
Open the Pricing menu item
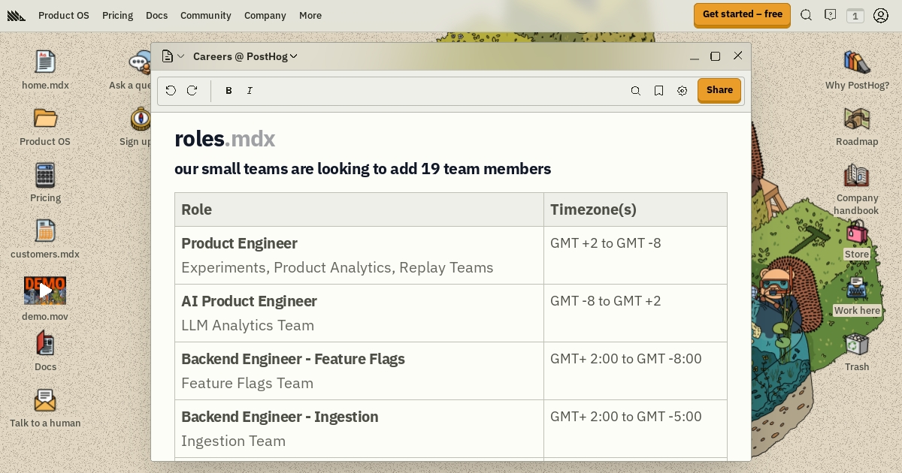[117, 15]
